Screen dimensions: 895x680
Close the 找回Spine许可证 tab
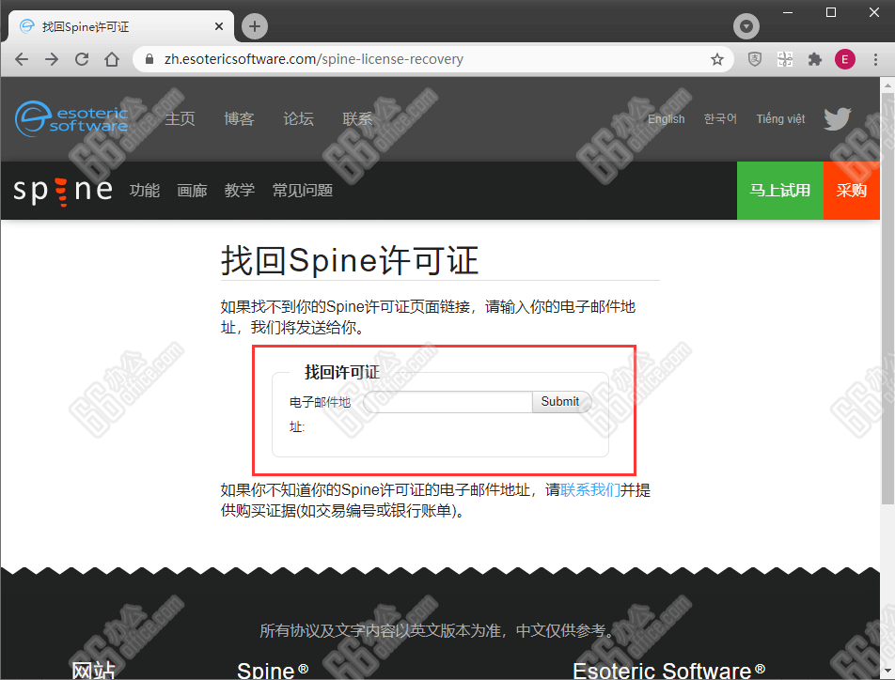click(219, 26)
